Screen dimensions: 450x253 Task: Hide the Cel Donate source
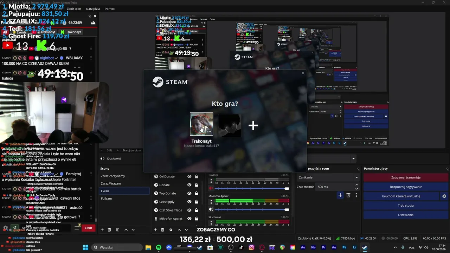[x=189, y=176]
